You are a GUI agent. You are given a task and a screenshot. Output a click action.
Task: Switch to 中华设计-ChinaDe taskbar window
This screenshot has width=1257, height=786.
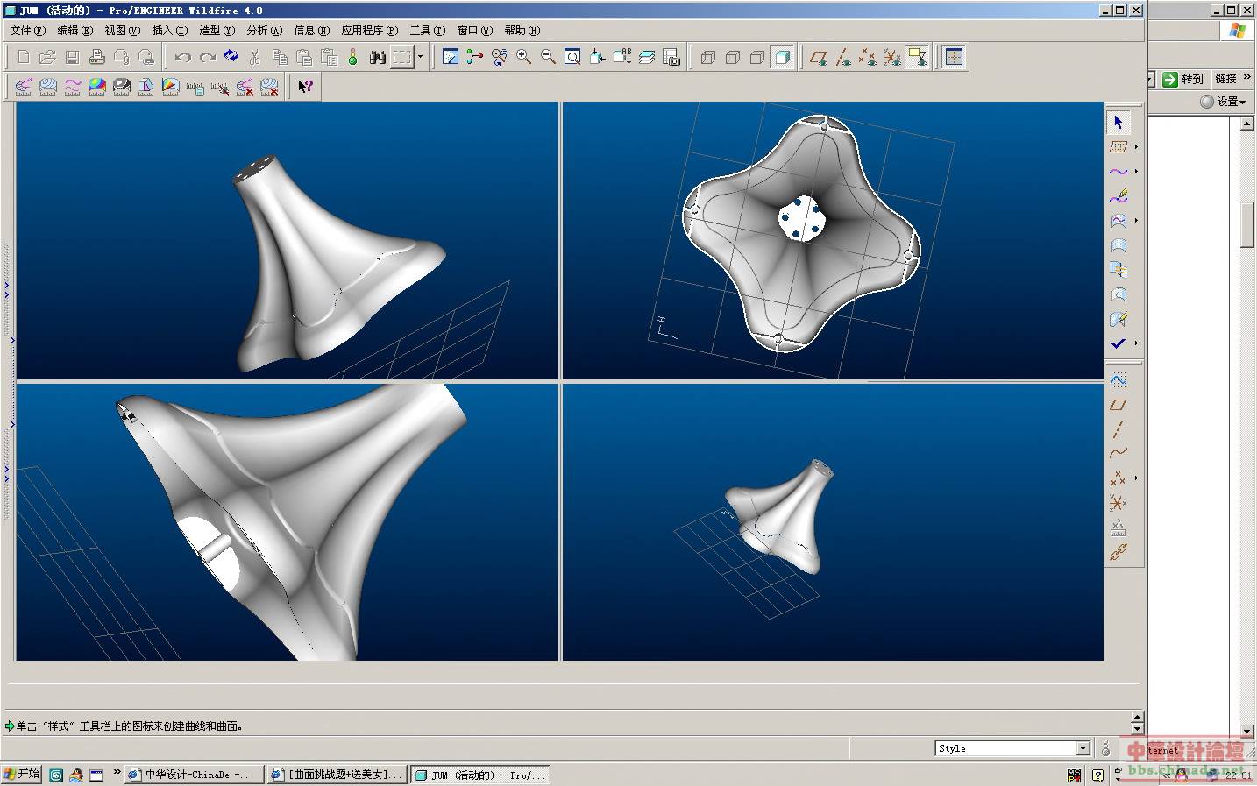(x=193, y=775)
